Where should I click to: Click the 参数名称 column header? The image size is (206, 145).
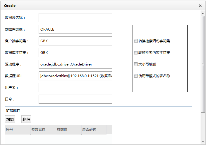click(43, 130)
